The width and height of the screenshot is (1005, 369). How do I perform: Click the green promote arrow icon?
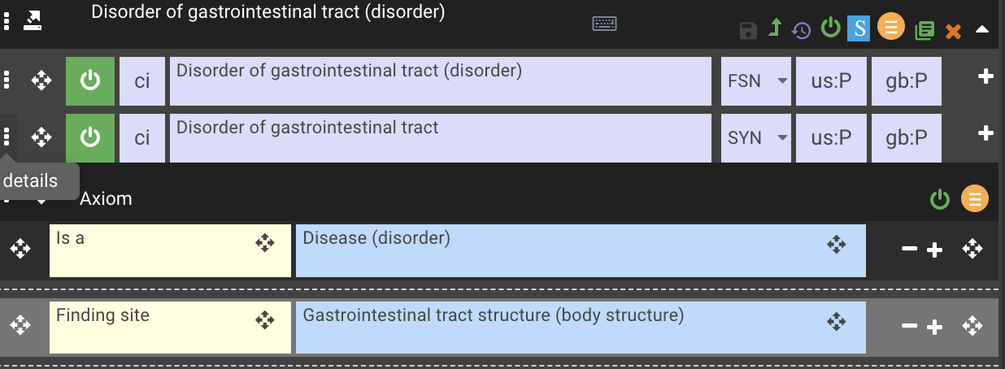click(x=775, y=28)
